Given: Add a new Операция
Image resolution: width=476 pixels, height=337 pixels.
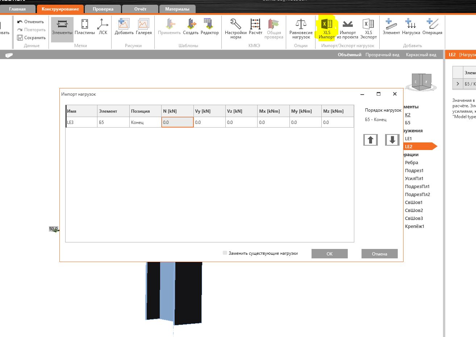Looking at the screenshot, I should click(x=432, y=27).
